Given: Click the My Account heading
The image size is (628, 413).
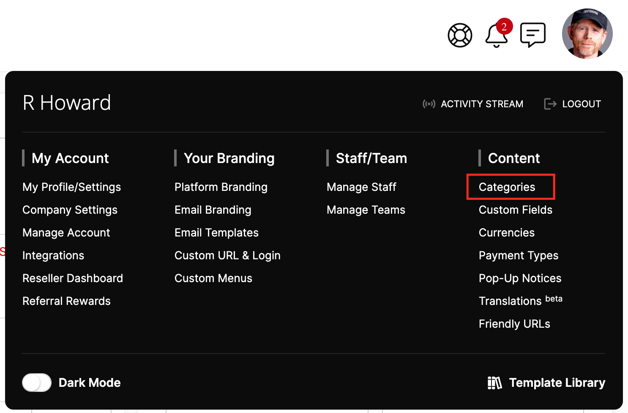Looking at the screenshot, I should click(70, 158).
